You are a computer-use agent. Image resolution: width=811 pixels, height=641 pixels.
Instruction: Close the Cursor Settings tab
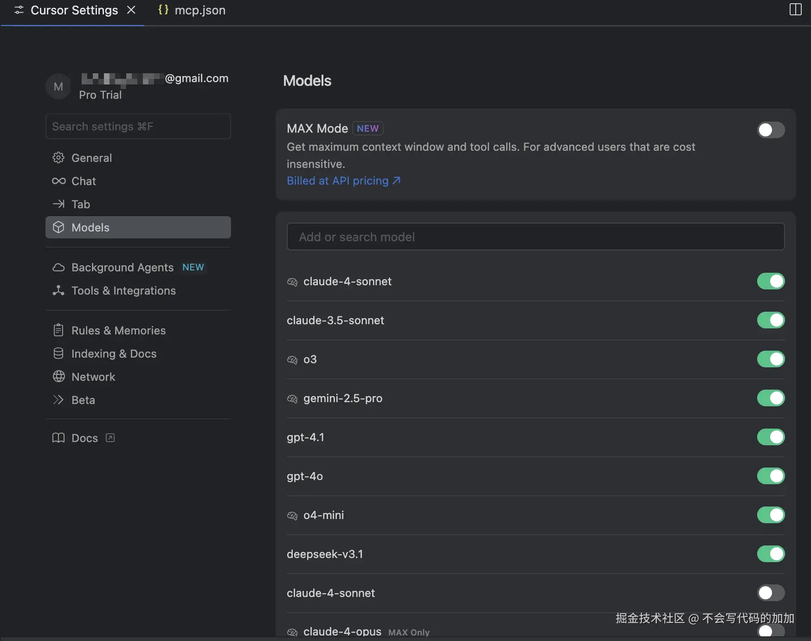pos(131,10)
